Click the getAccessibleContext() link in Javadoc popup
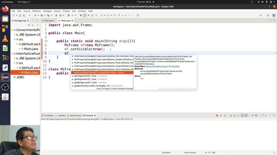The height and width of the screenshot is (155, 277). pos(157,66)
